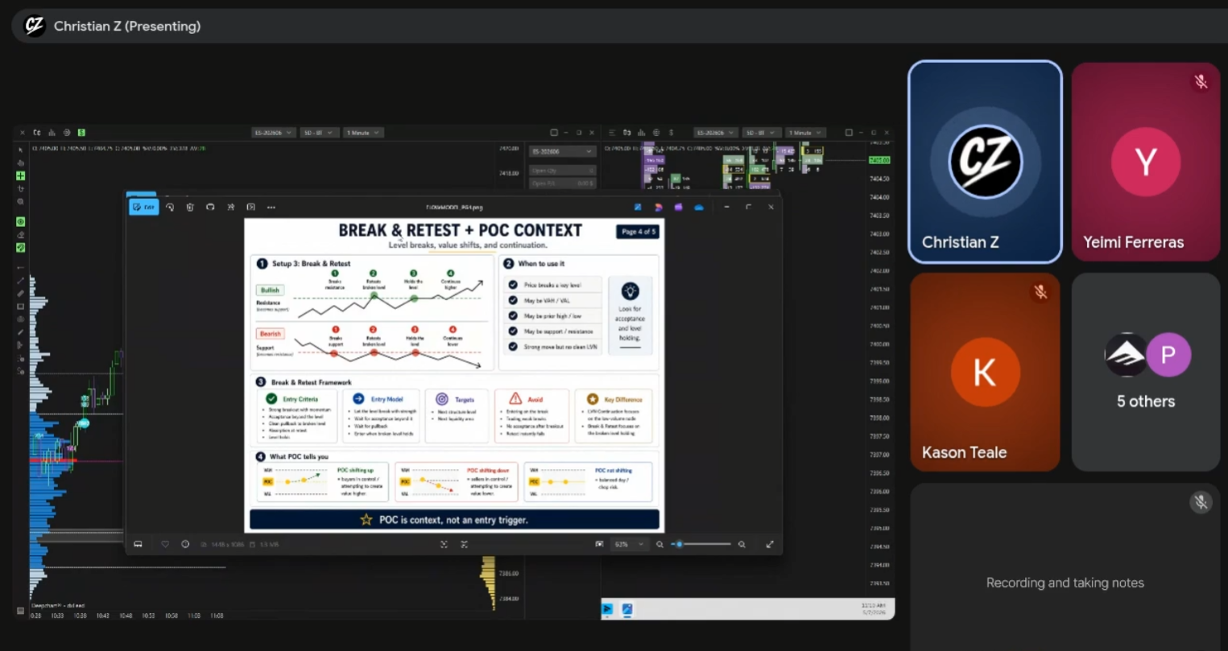Click the OneDrive cloud icon in viewer
Viewport: 1228px width, 651px height.
click(699, 207)
